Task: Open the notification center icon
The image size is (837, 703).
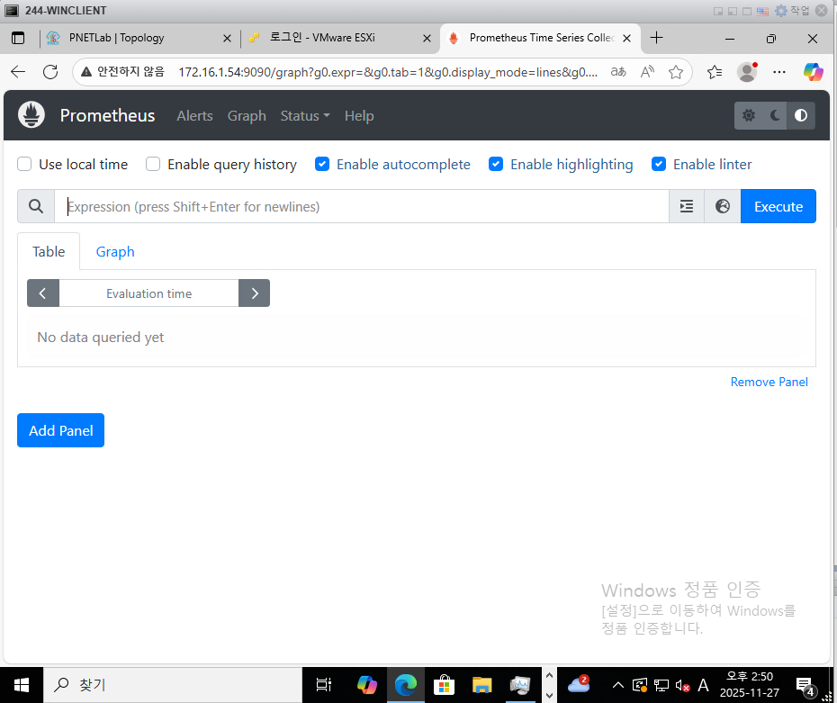Action: click(805, 686)
